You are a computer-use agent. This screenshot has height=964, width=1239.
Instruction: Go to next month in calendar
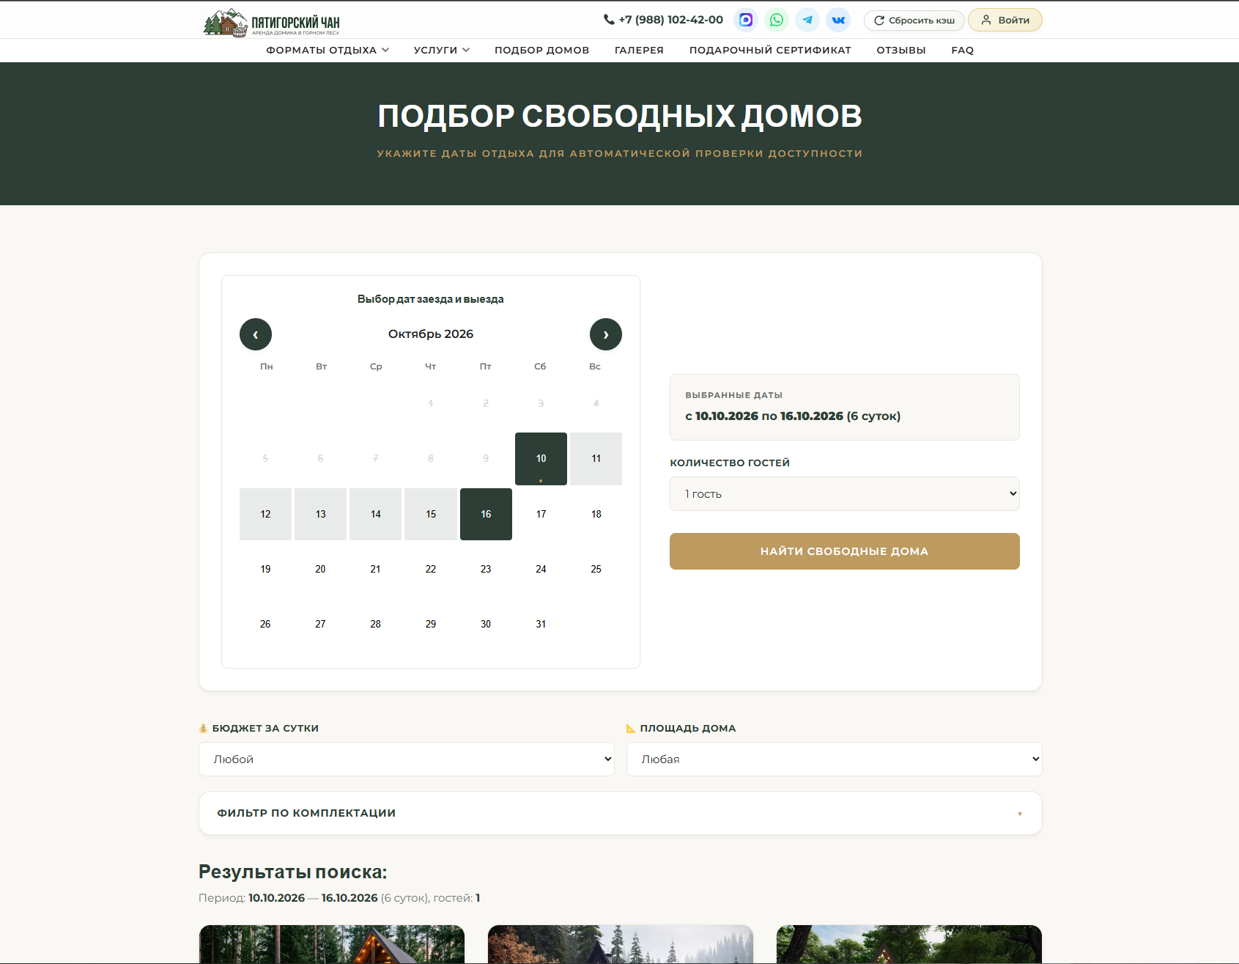tap(606, 334)
